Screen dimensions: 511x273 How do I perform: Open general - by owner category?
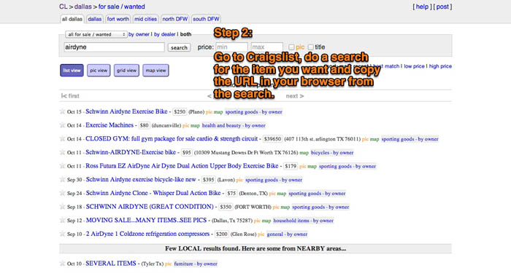(287, 234)
